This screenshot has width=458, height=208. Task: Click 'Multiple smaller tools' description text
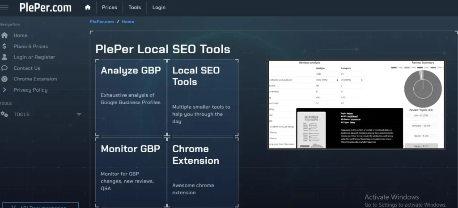[201, 114]
